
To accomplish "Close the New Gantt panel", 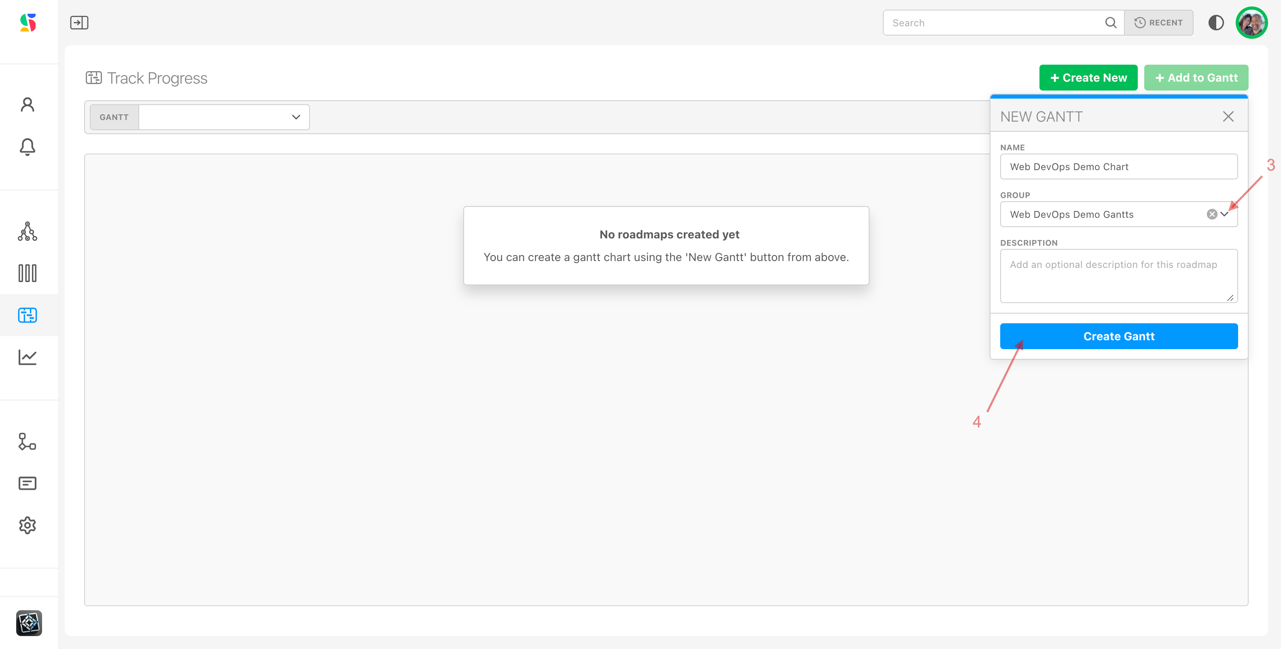I will point(1228,117).
